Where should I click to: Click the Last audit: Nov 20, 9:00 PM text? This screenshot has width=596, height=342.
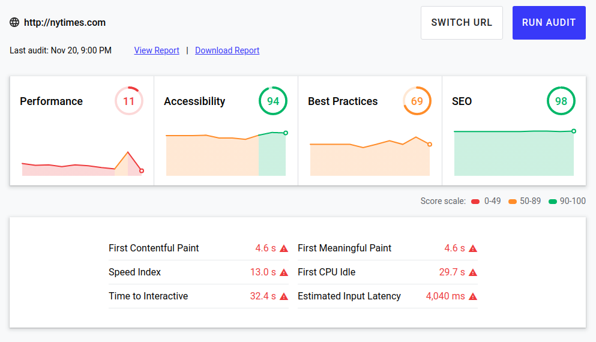[x=61, y=50]
